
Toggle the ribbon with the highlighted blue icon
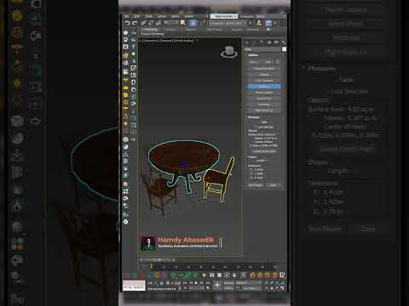coord(268,23)
